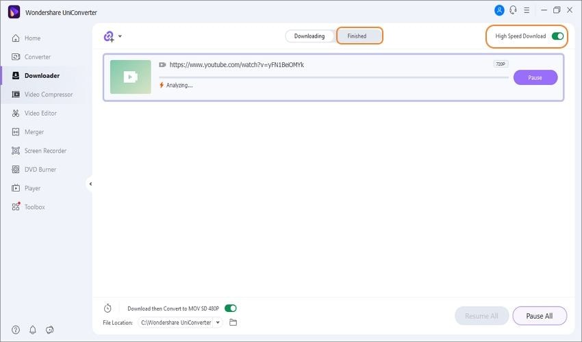The image size is (582, 342).
Task: Click the File Location label
Action: coord(118,323)
